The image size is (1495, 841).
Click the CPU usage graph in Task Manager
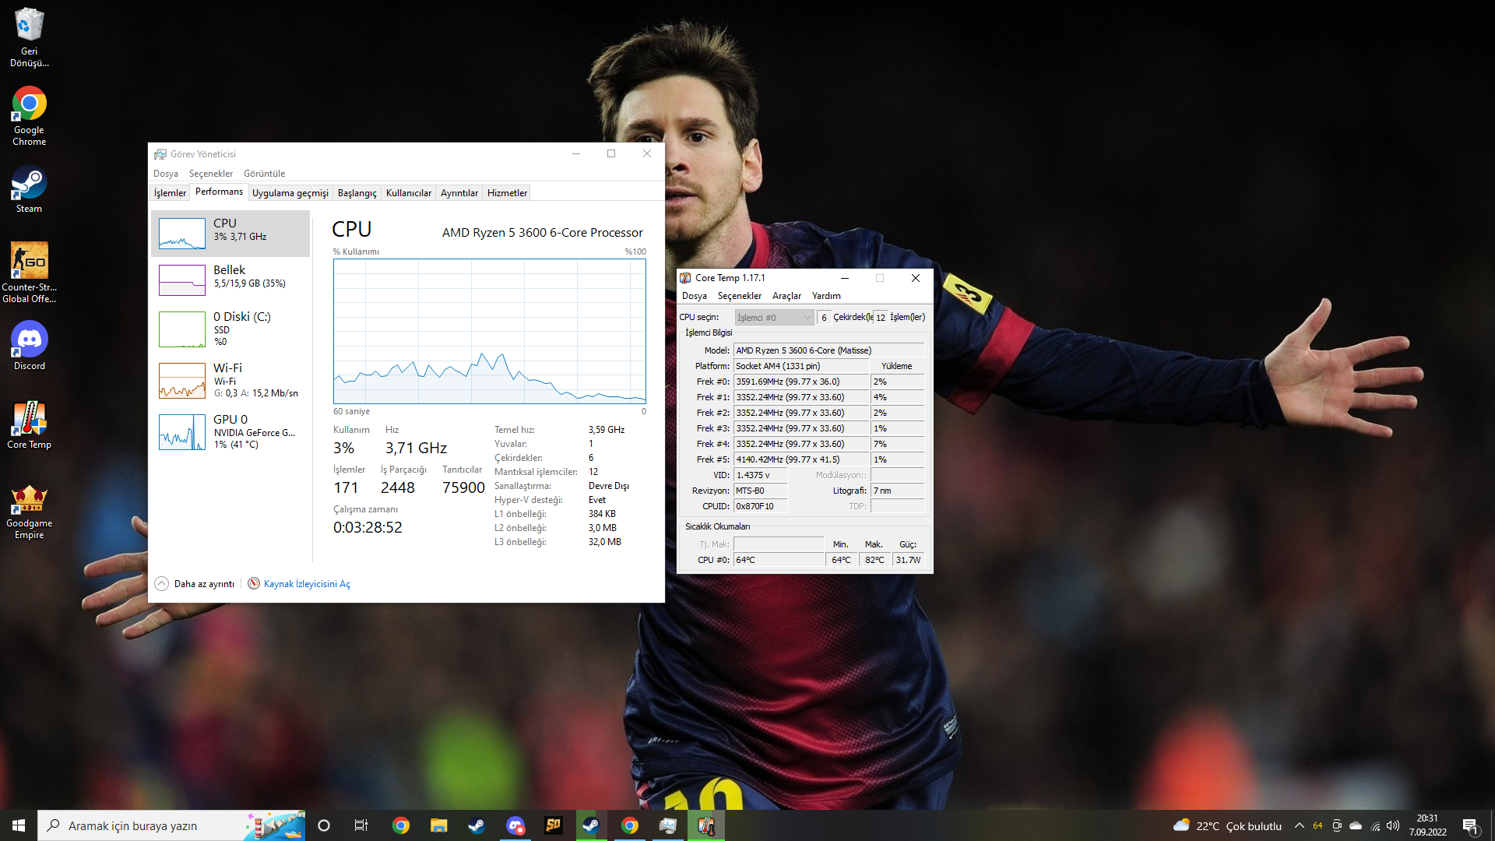point(490,331)
